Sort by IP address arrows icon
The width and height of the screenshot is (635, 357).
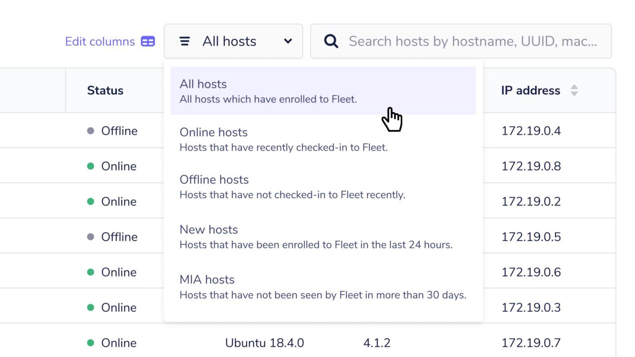pyautogui.click(x=574, y=90)
